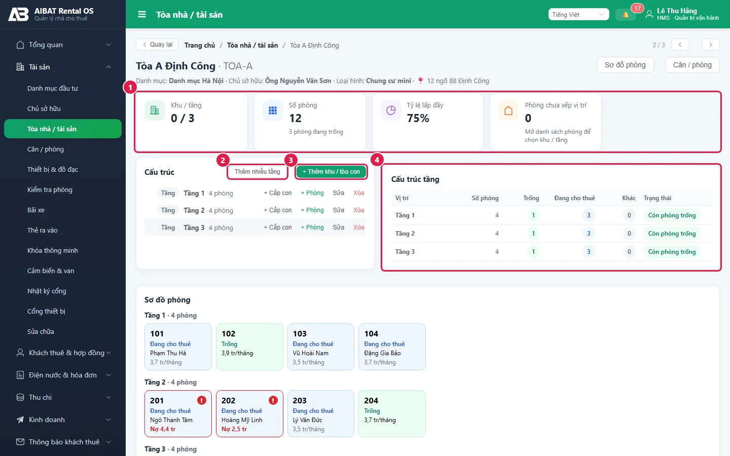Click the Tỷ lệ lấp đầy pie icon
This screenshot has width=730, height=456.
[391, 110]
